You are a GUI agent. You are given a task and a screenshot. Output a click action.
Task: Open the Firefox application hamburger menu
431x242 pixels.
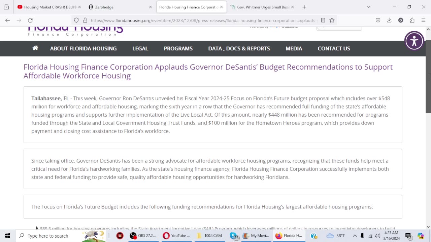[x=424, y=20]
